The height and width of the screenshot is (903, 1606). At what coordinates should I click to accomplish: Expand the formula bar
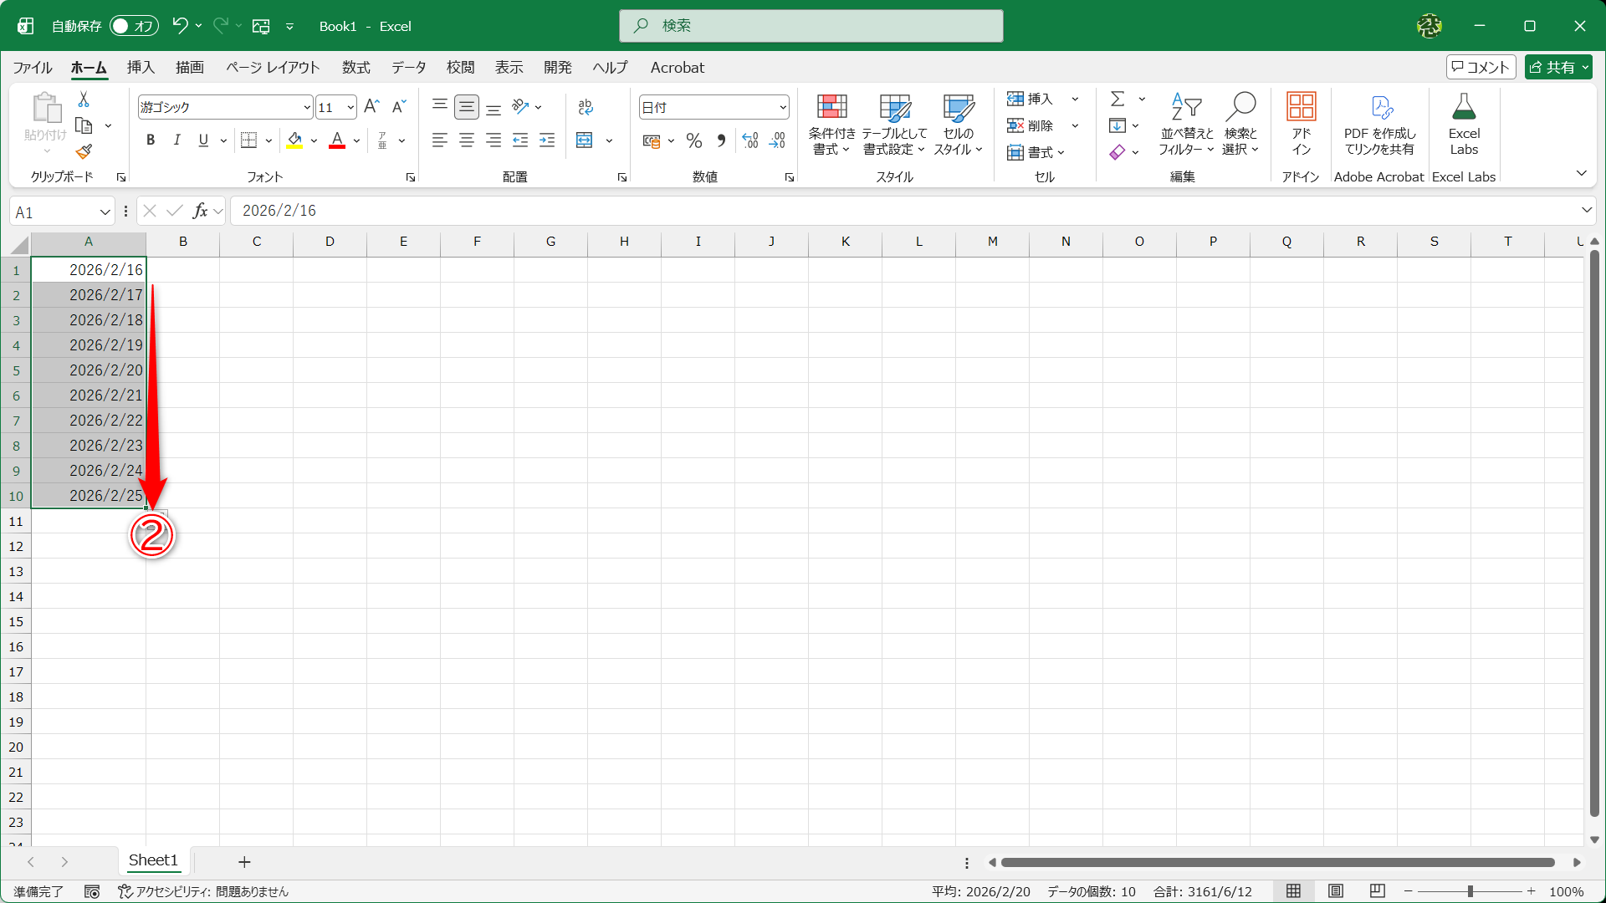pyautogui.click(x=1586, y=211)
